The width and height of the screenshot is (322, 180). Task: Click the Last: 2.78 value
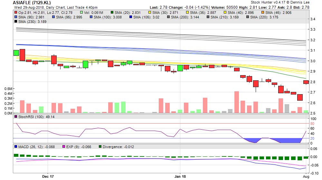158,7
